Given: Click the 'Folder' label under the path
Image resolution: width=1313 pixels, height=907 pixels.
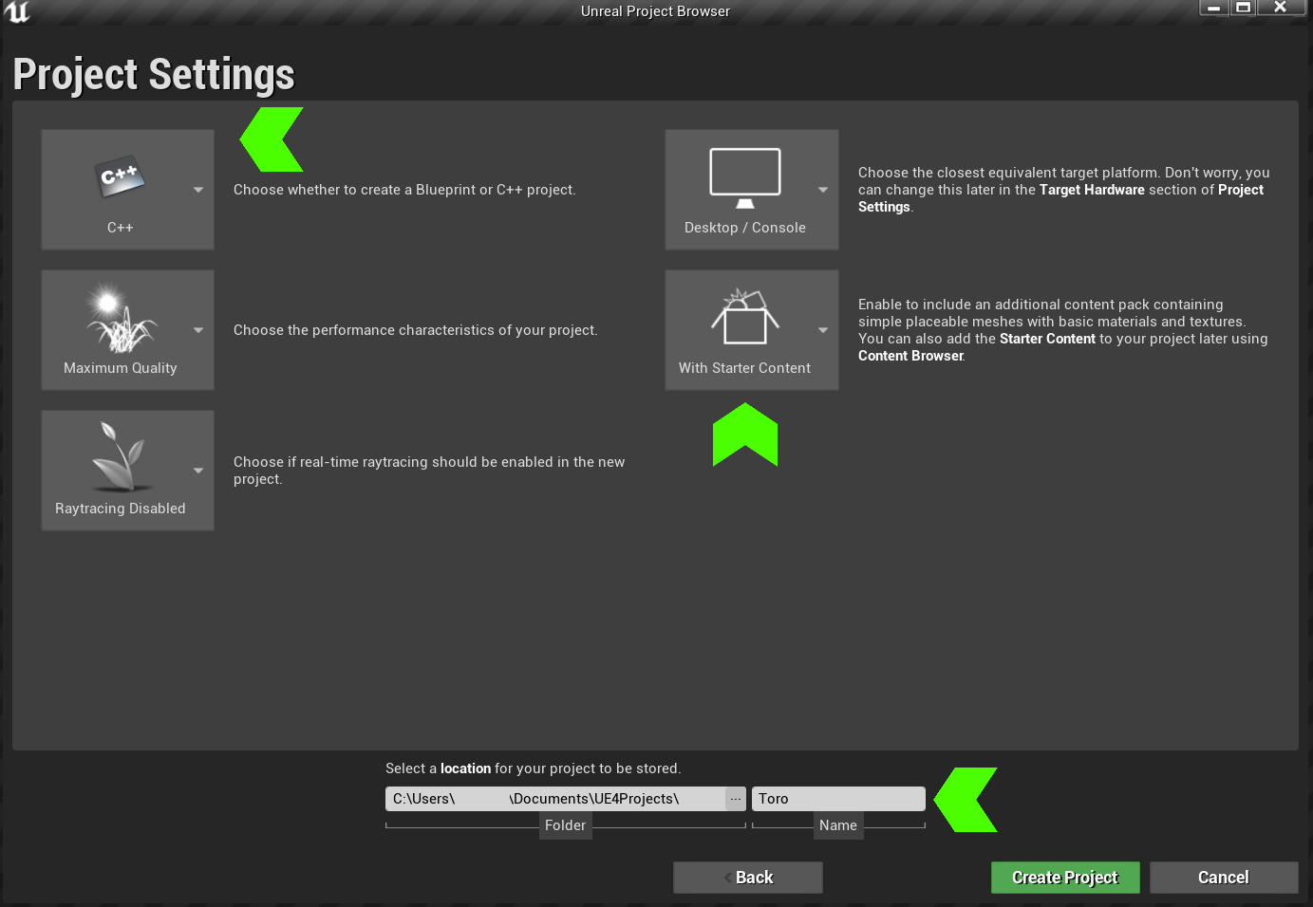Looking at the screenshot, I should (565, 825).
